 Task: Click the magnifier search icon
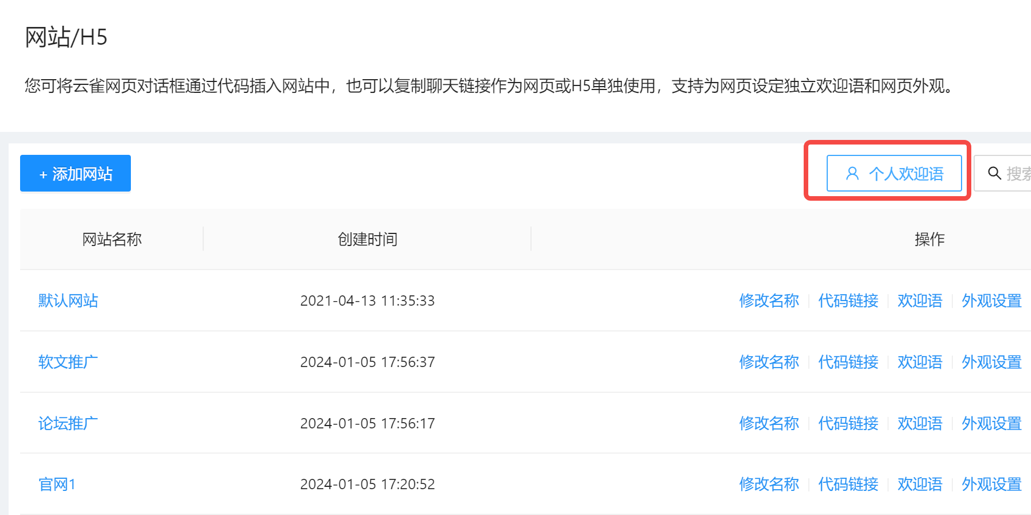coord(994,173)
